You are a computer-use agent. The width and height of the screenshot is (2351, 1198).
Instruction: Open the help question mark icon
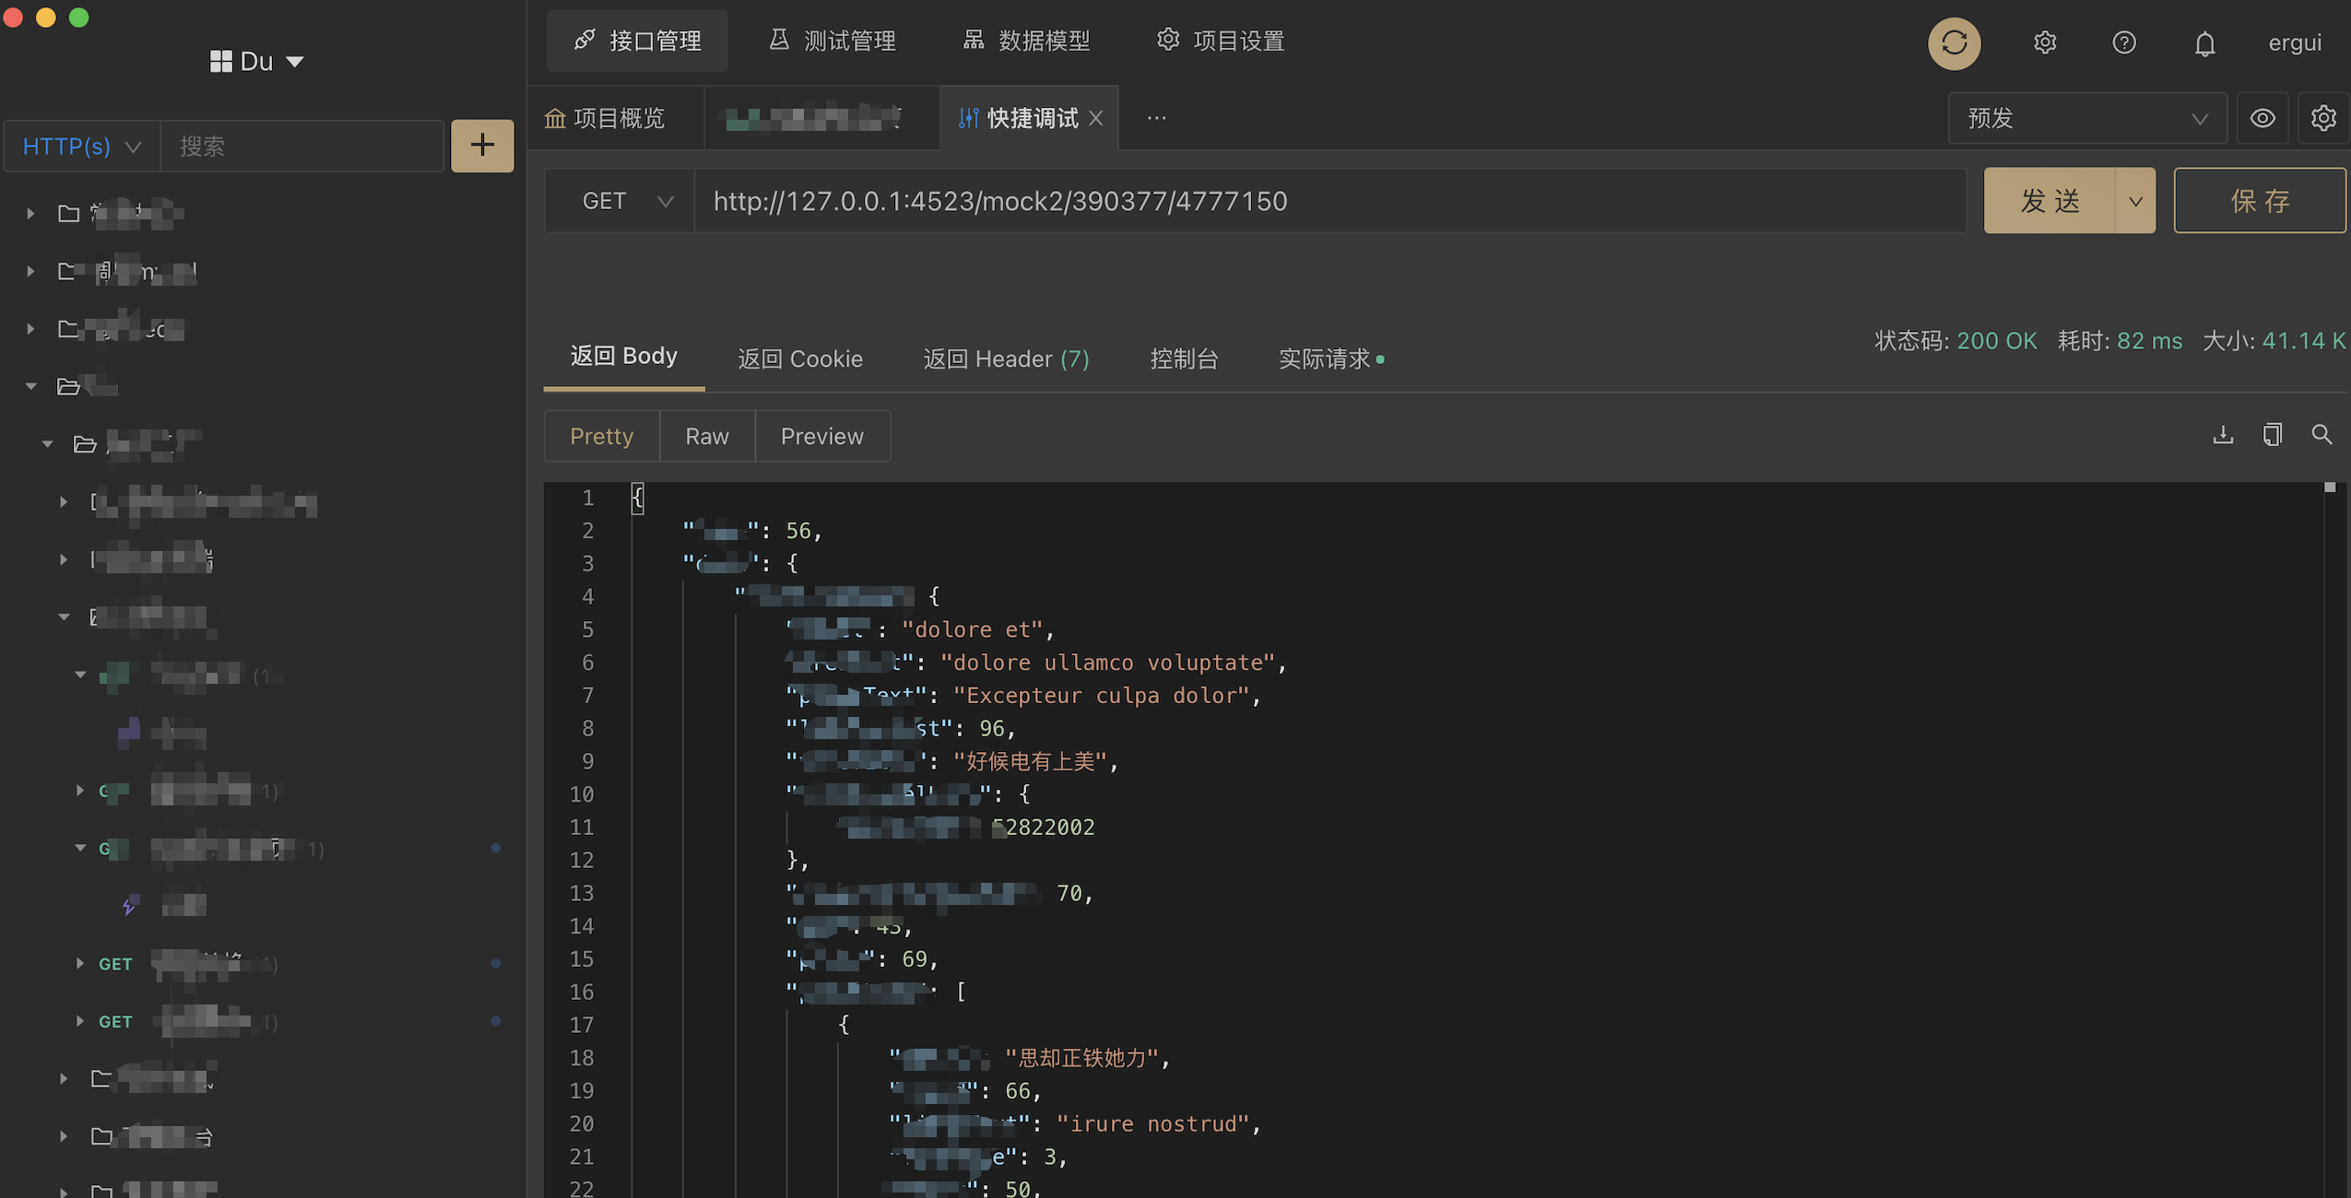coord(2123,43)
